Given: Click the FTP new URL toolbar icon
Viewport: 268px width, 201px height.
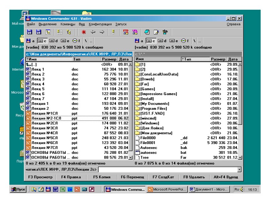Looking at the screenshot, I should tap(135, 32).
